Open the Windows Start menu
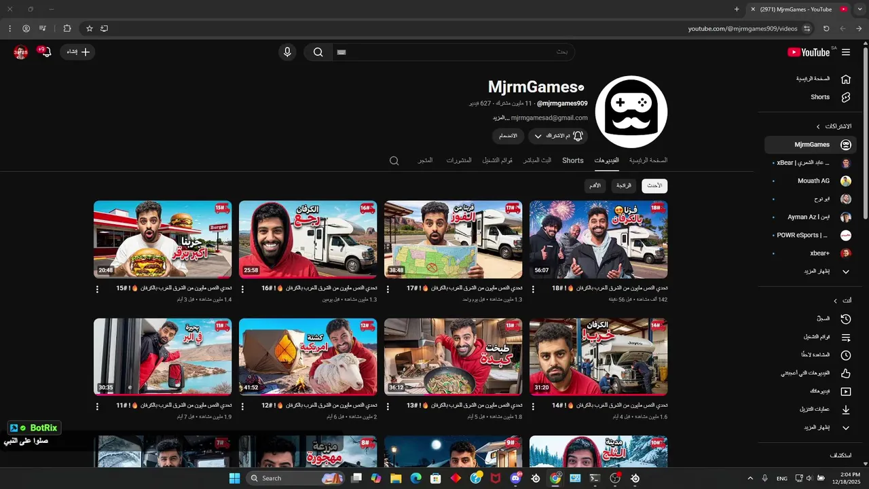869x489 pixels. [x=234, y=478]
